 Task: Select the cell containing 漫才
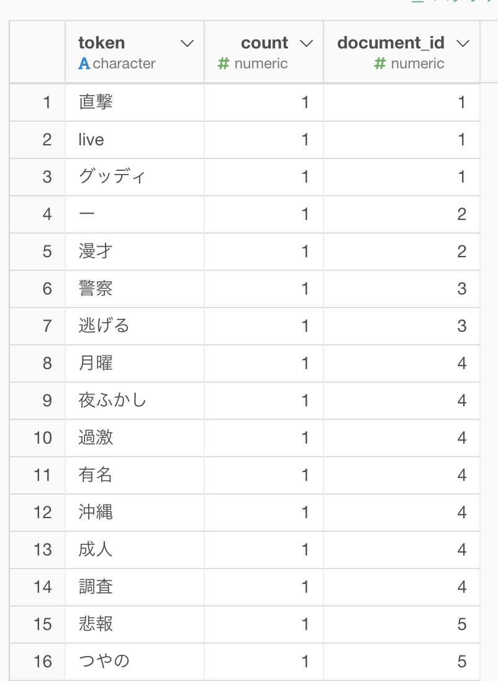point(135,252)
